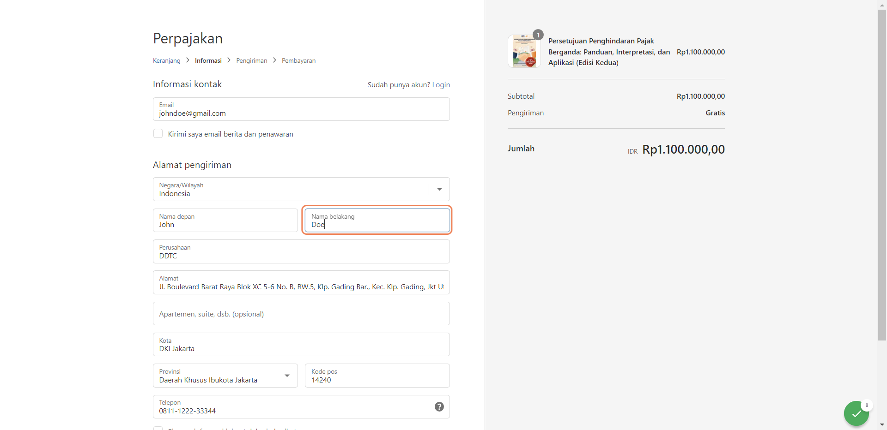Select the Pembayaran breadcrumb step
This screenshot has width=887, height=430.
click(299, 60)
